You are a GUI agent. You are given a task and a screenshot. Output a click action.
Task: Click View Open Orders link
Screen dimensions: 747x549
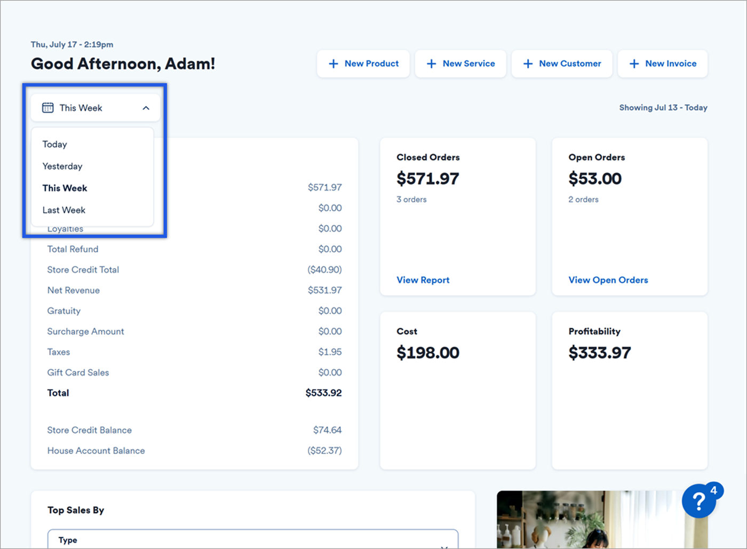click(608, 280)
